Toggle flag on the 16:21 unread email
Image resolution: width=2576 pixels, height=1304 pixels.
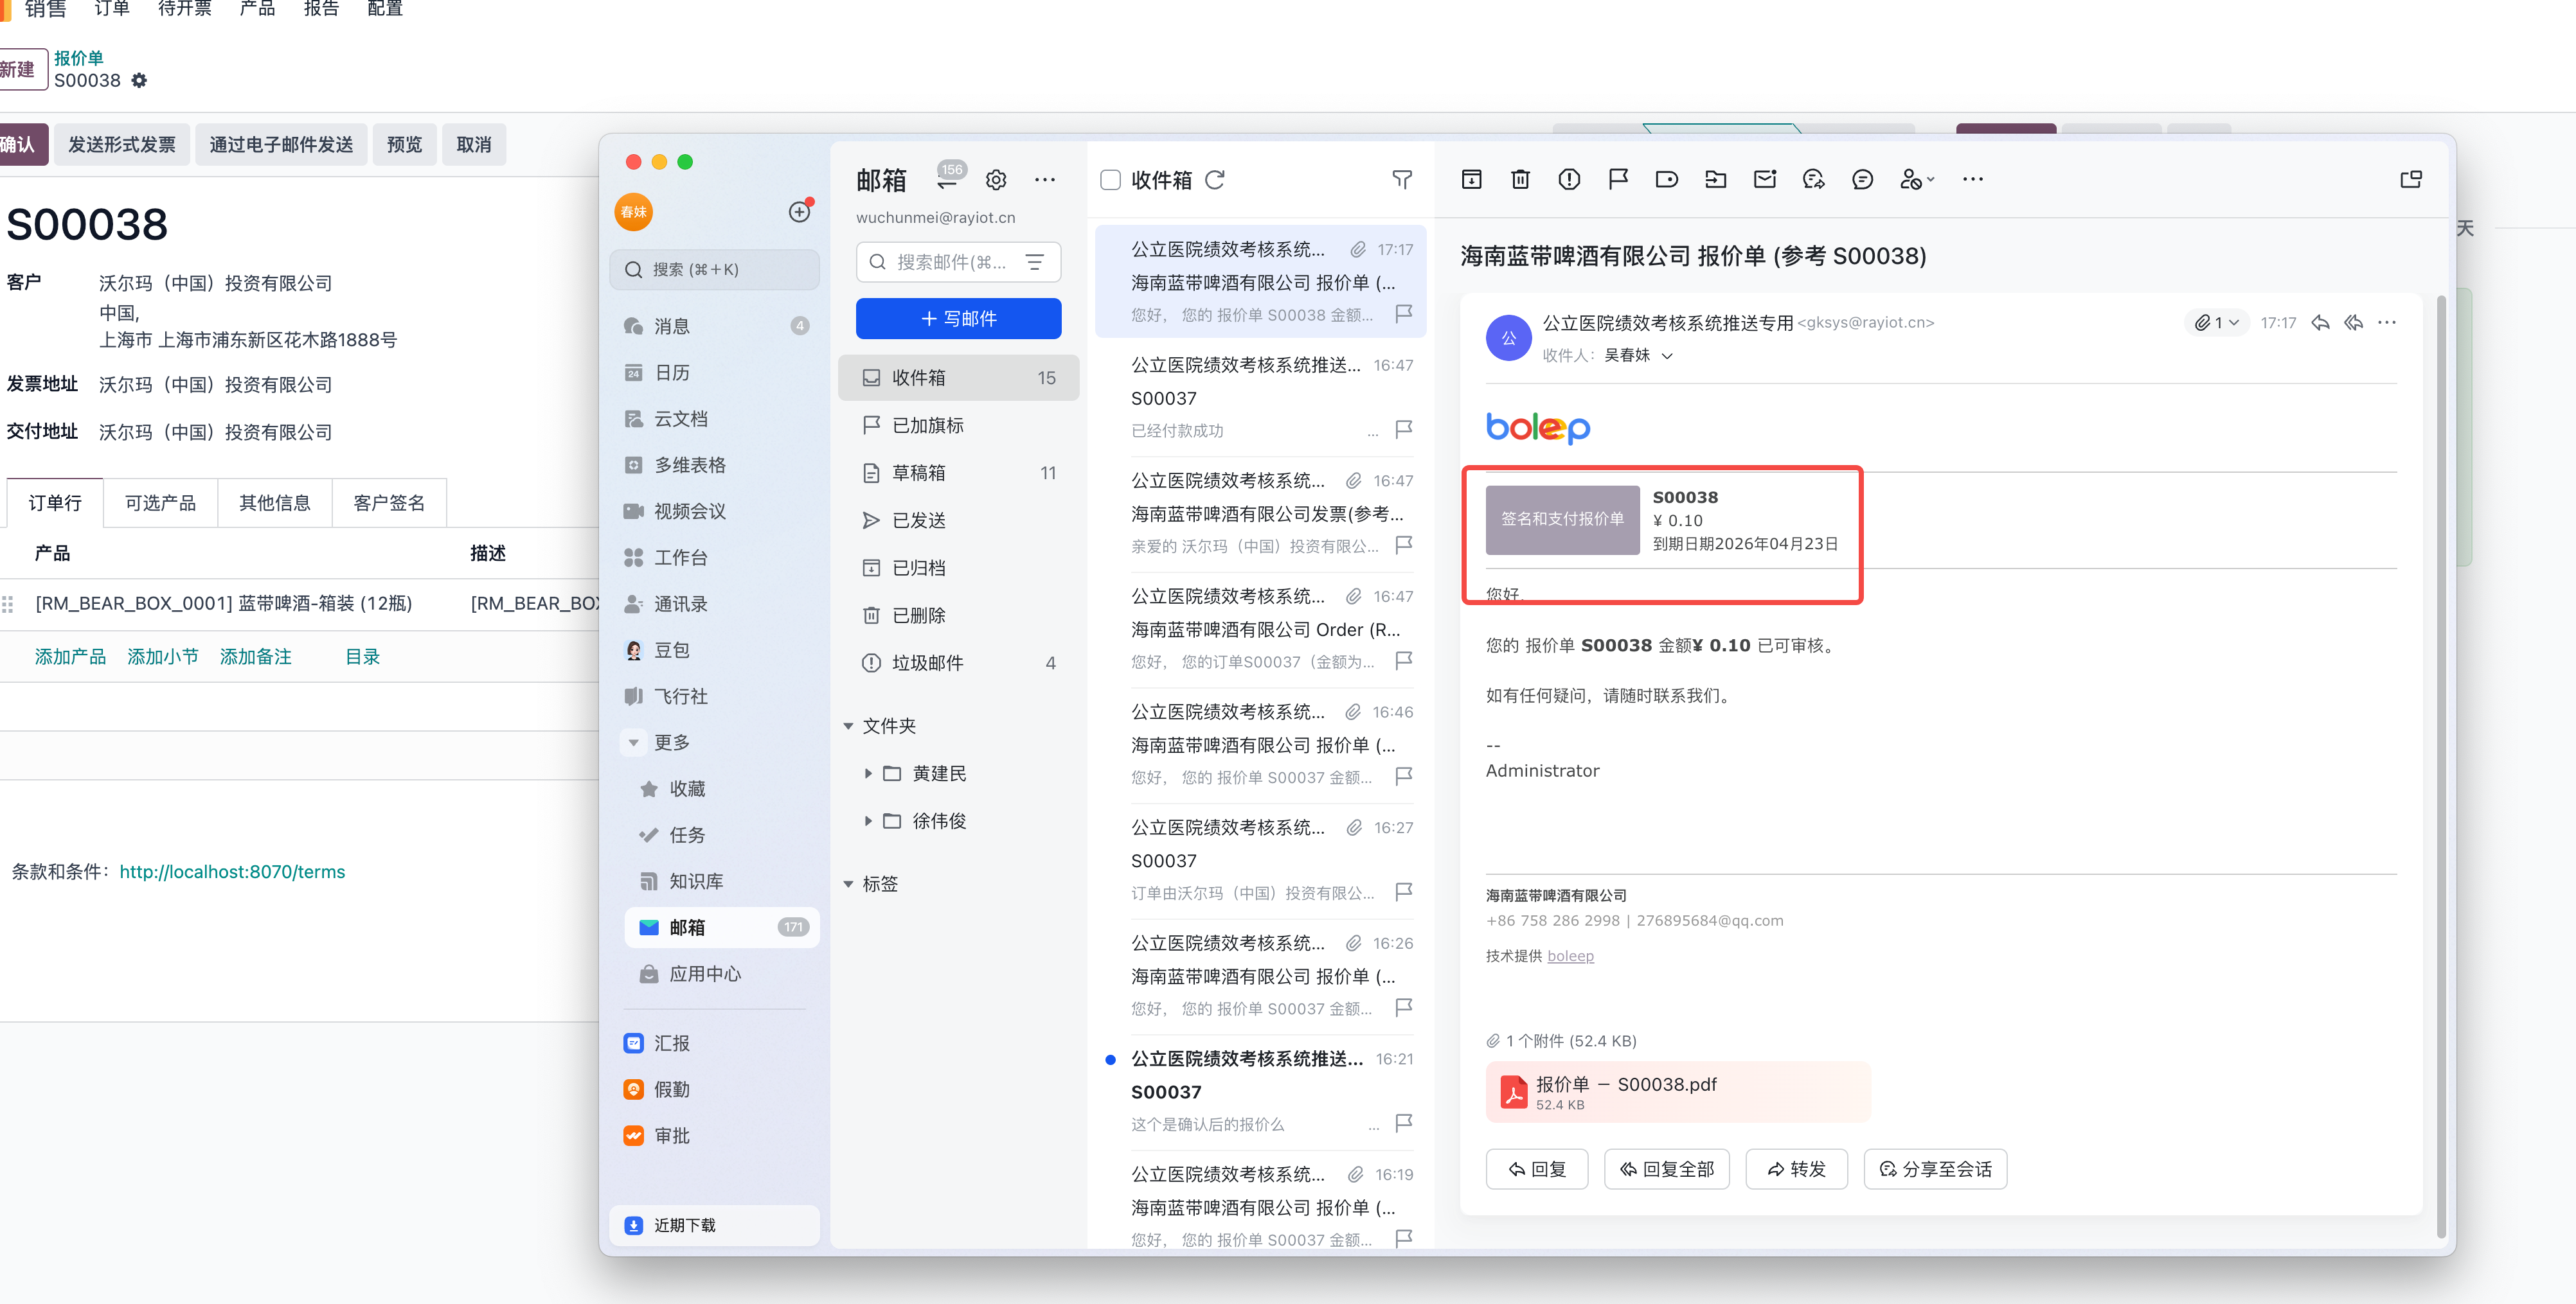click(x=1403, y=1123)
